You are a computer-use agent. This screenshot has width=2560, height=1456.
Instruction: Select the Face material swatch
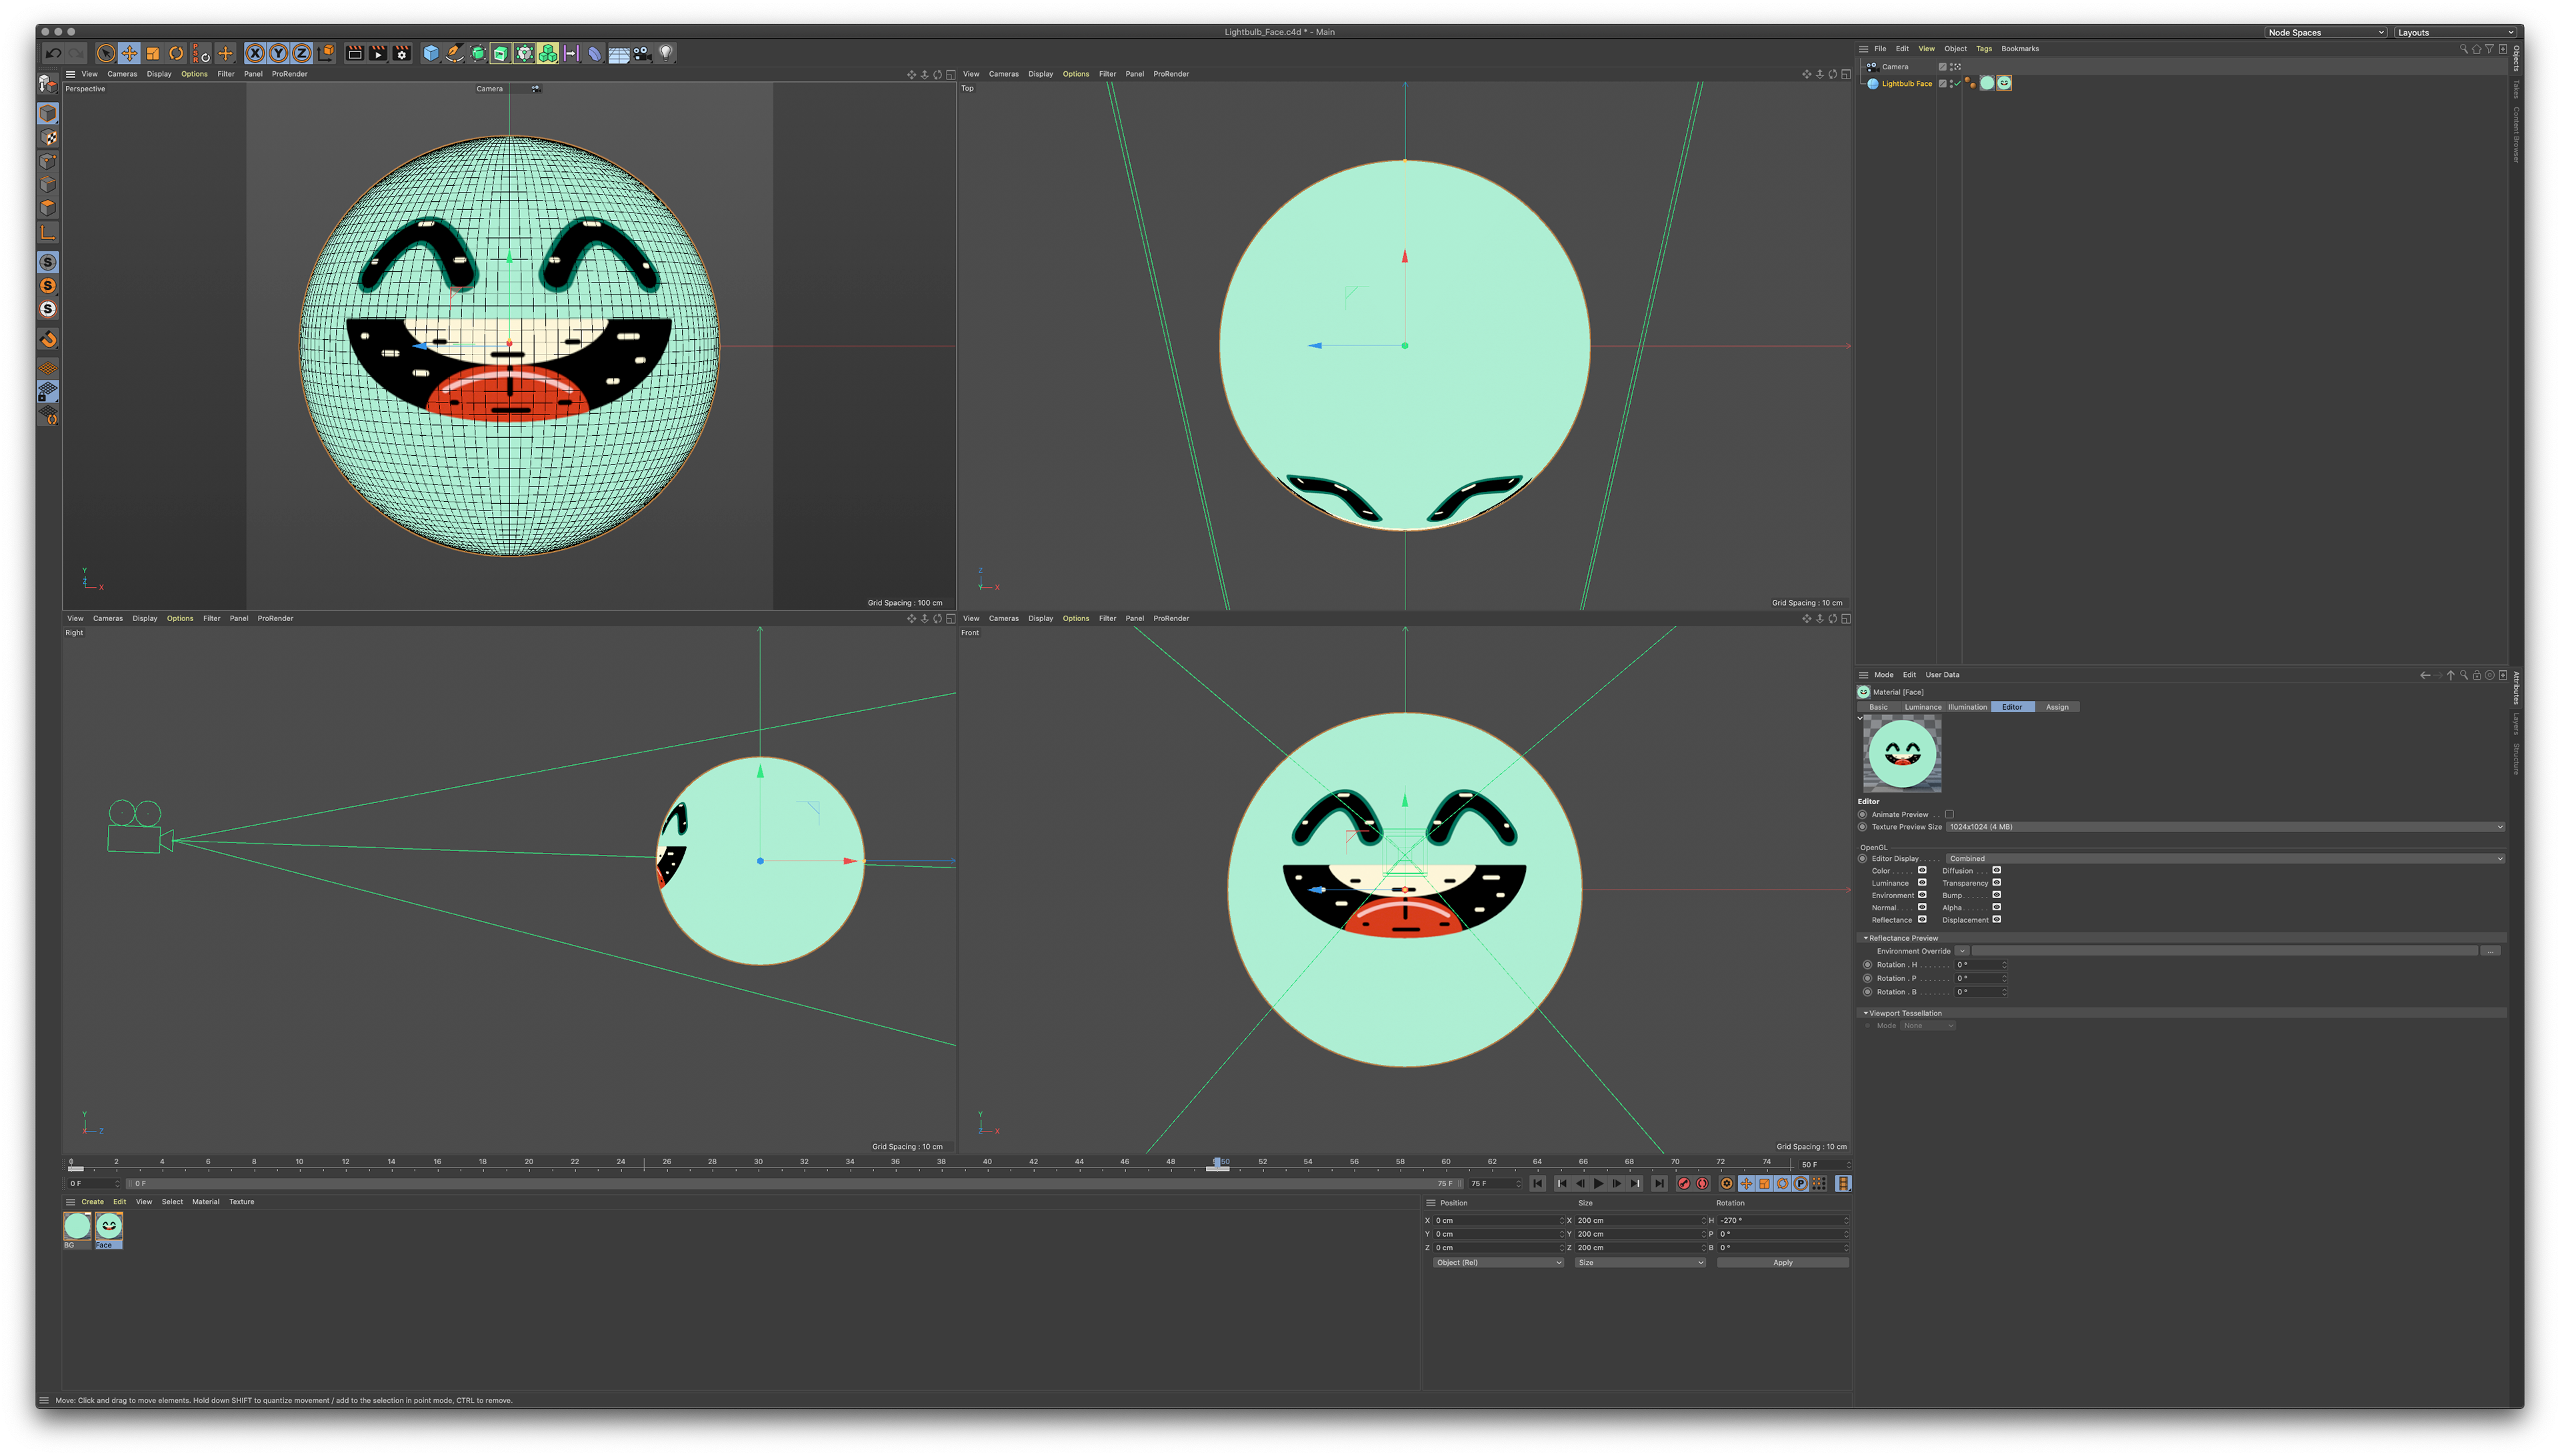(x=108, y=1226)
